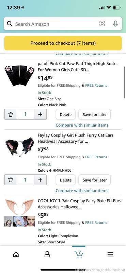
Task: Click Proceed to checkout (7 items)
Action: coord(63,43)
